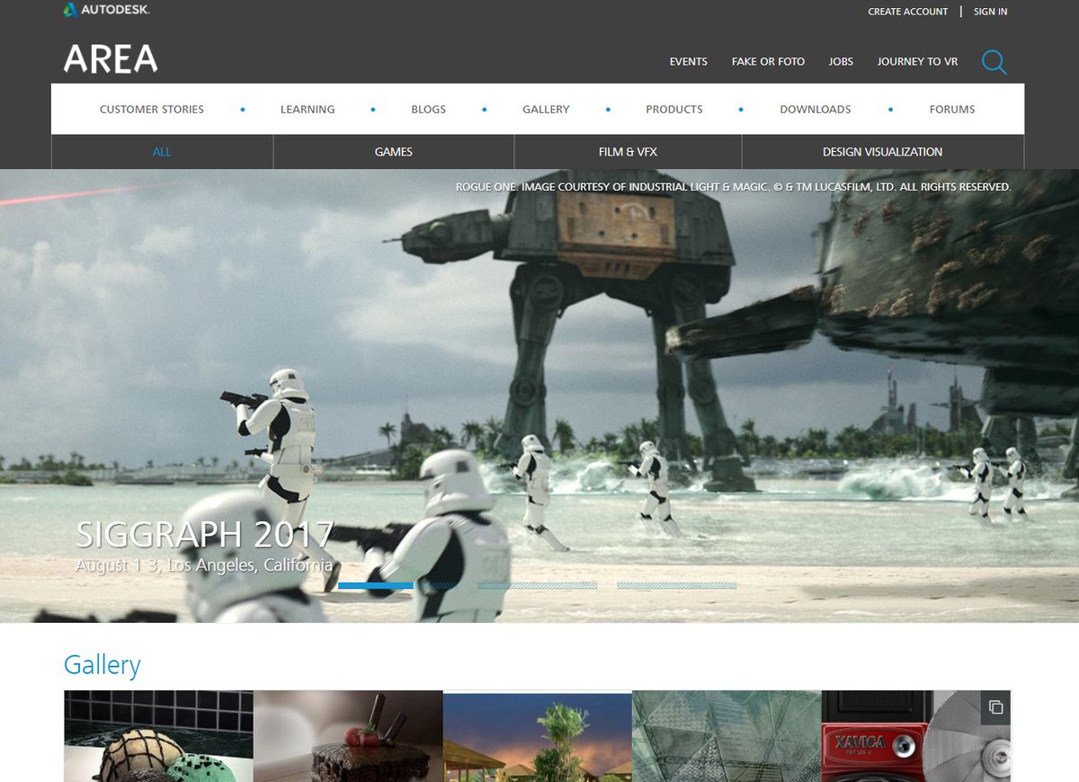Click the AREA site logo

[x=111, y=59]
